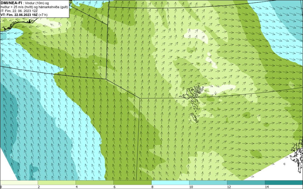Click the 'hviður > 25 m/s' line
The width and height of the screenshot is (303, 189).
34,7
